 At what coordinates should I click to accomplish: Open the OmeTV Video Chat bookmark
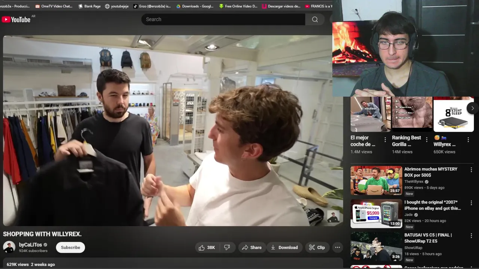(54, 6)
